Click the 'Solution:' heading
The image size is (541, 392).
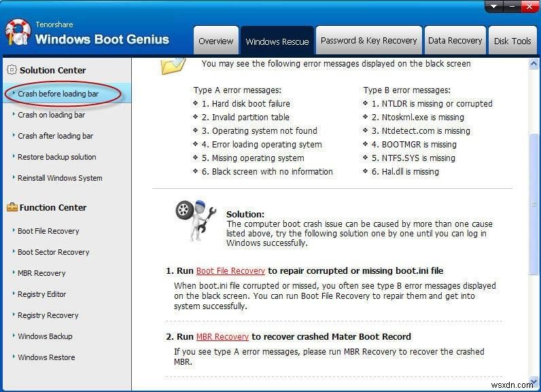pos(245,214)
